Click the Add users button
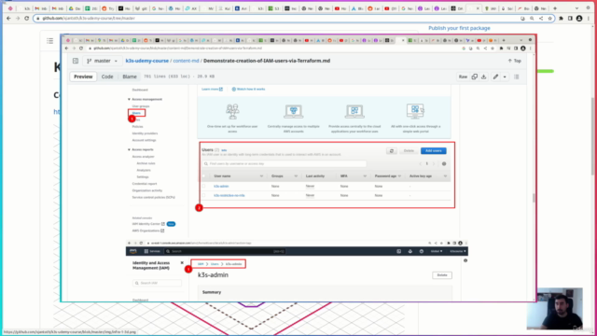The height and width of the screenshot is (336, 597). click(433, 151)
